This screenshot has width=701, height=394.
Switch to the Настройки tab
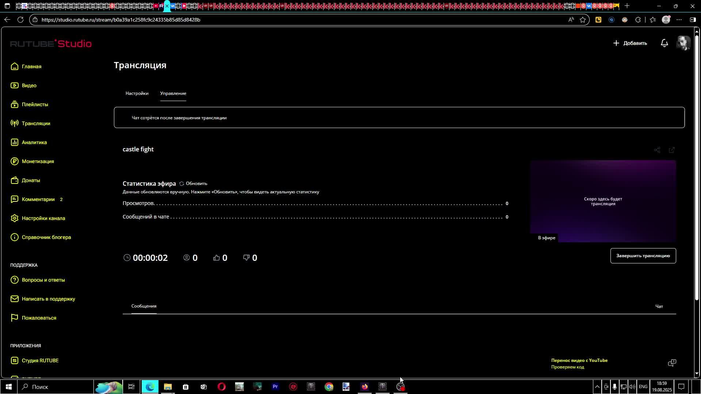click(x=137, y=93)
